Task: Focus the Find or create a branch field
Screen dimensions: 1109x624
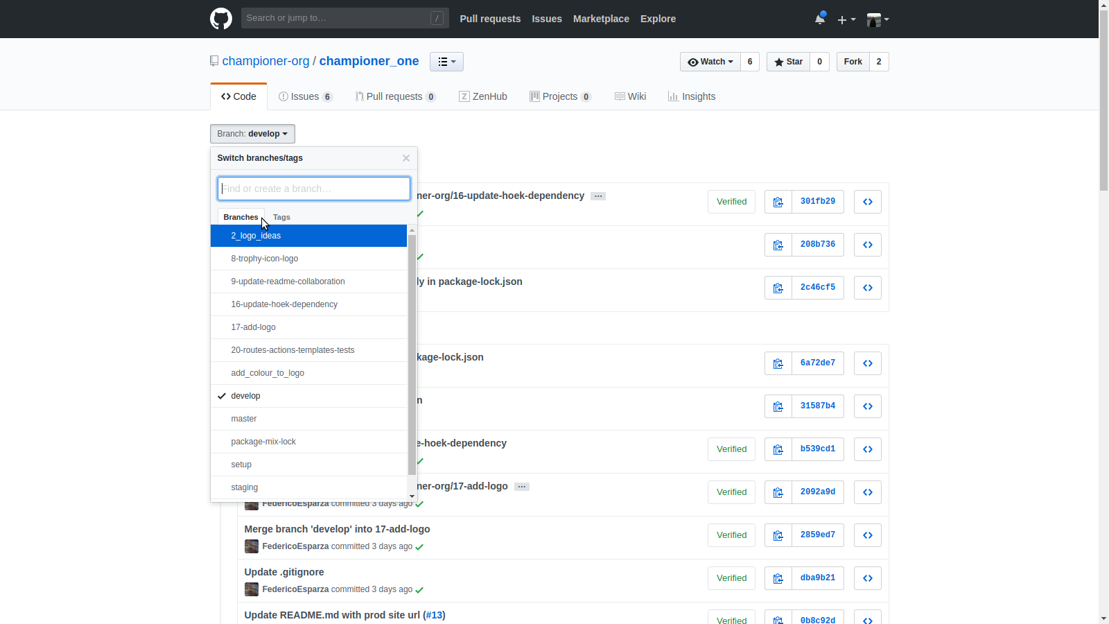Action: [x=314, y=189]
